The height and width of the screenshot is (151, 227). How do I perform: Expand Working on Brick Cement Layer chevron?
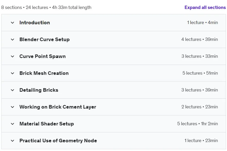tap(12, 107)
